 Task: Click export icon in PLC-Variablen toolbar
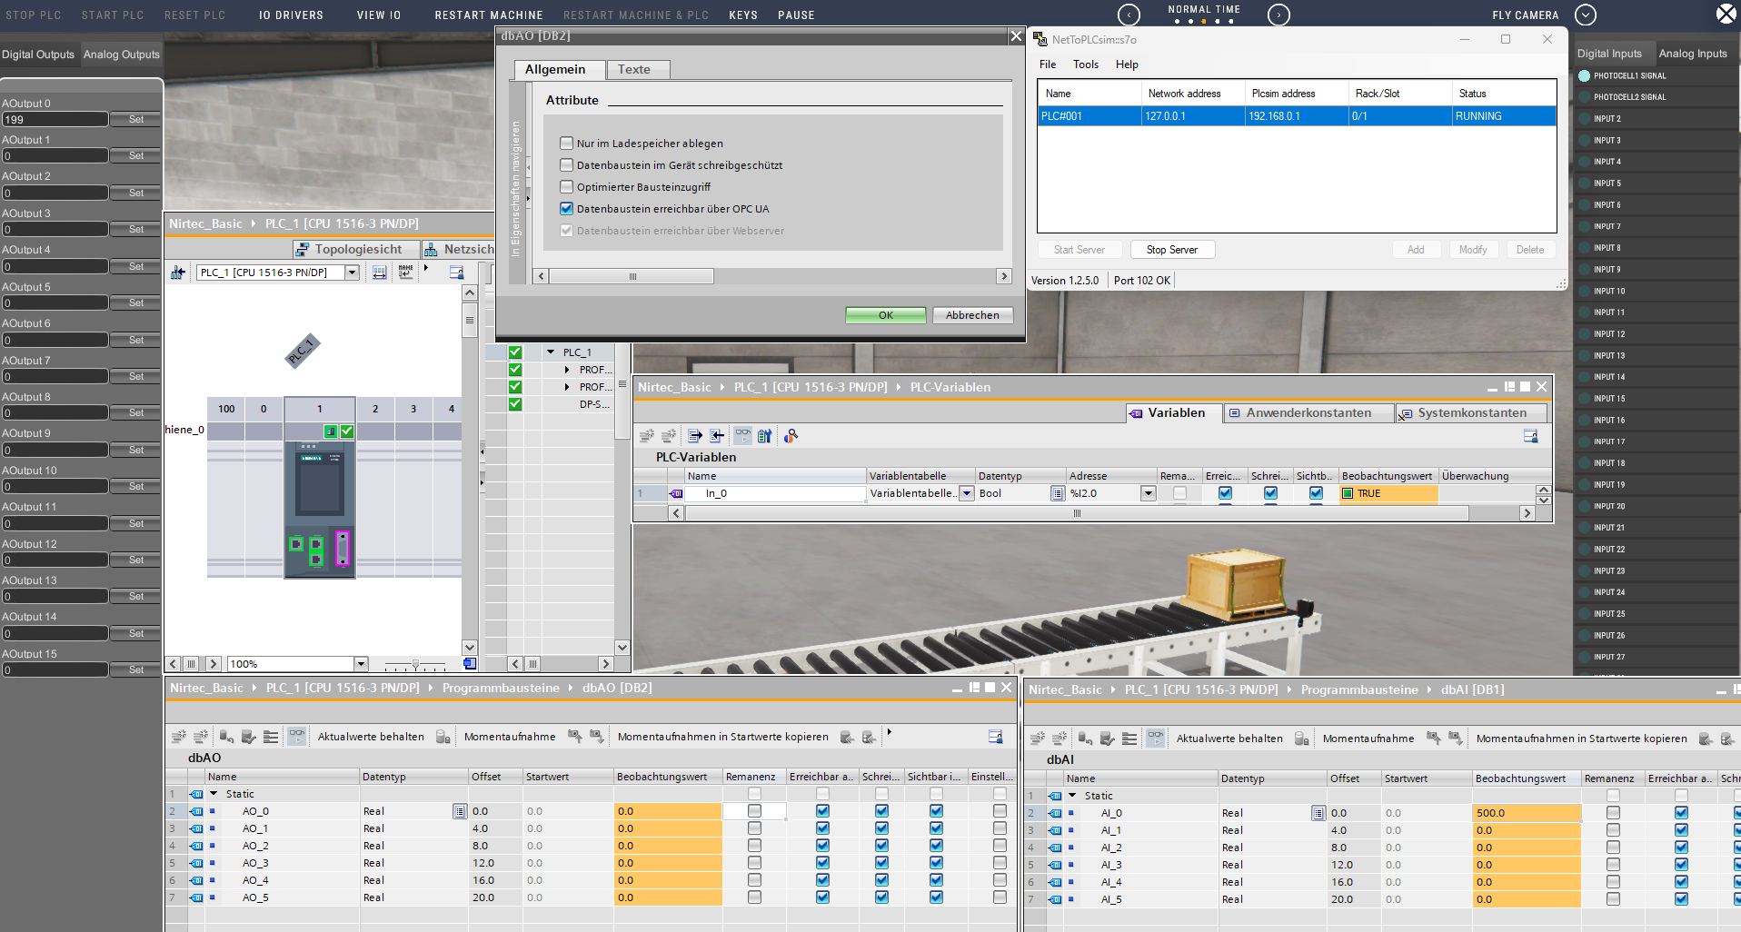(x=695, y=436)
